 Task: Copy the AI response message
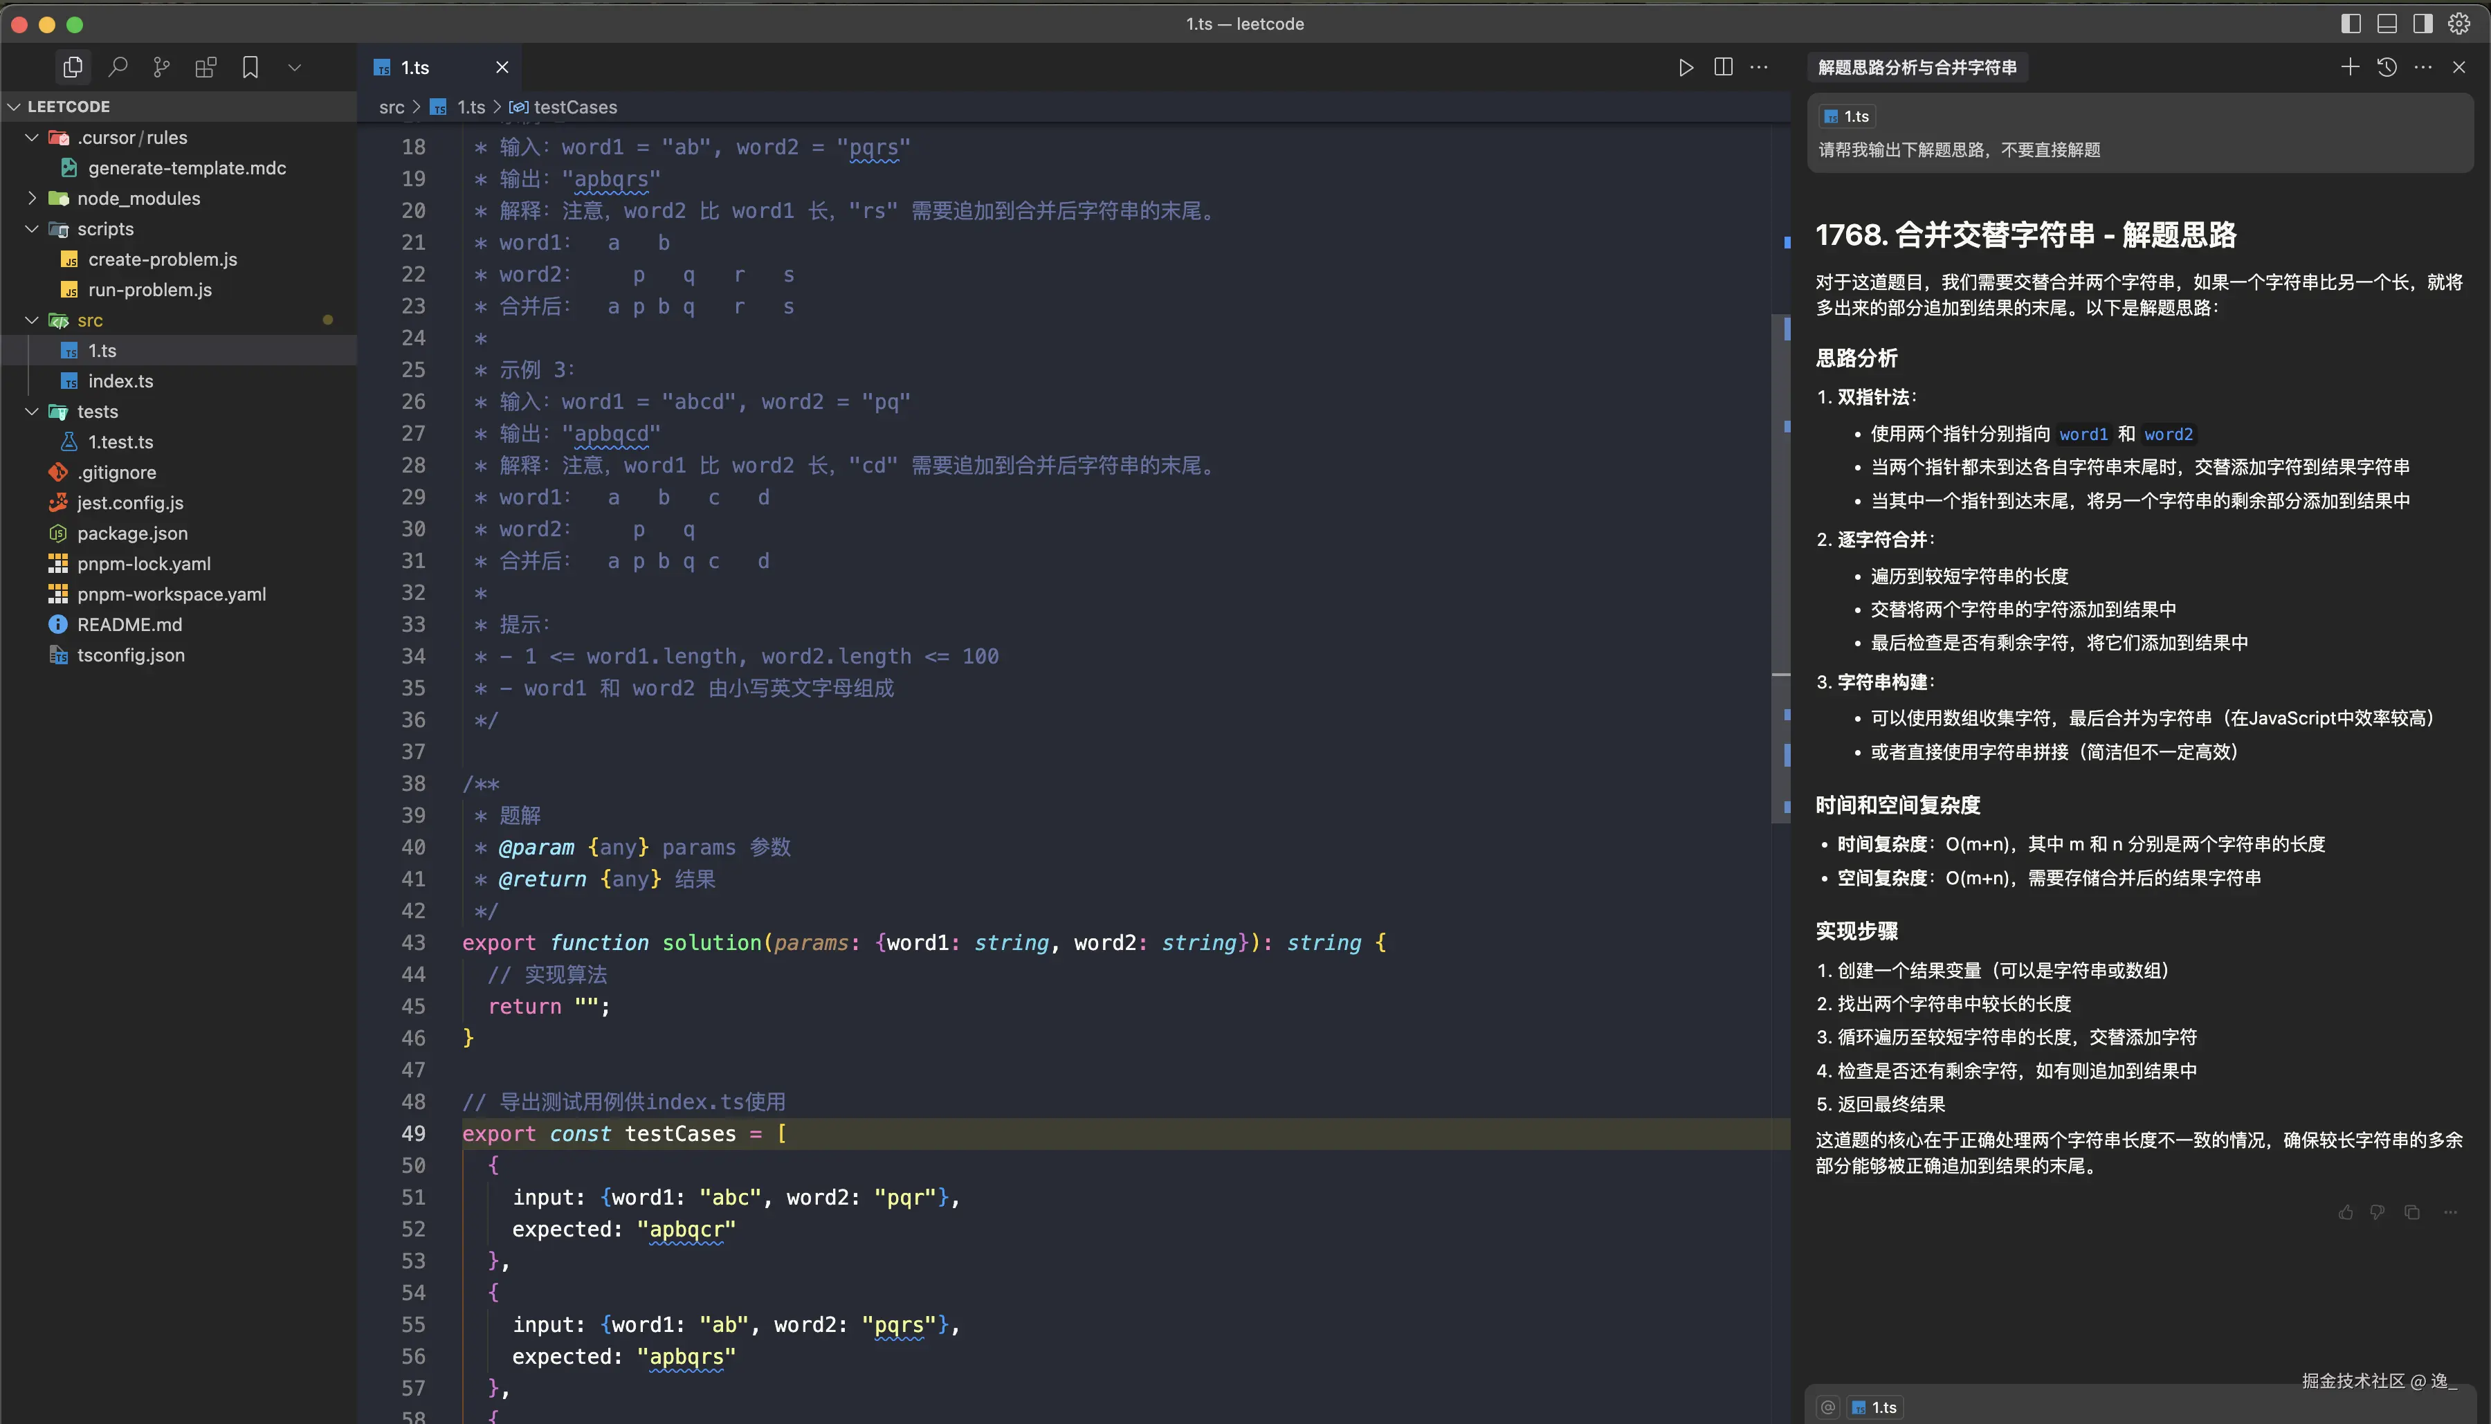click(2412, 1213)
